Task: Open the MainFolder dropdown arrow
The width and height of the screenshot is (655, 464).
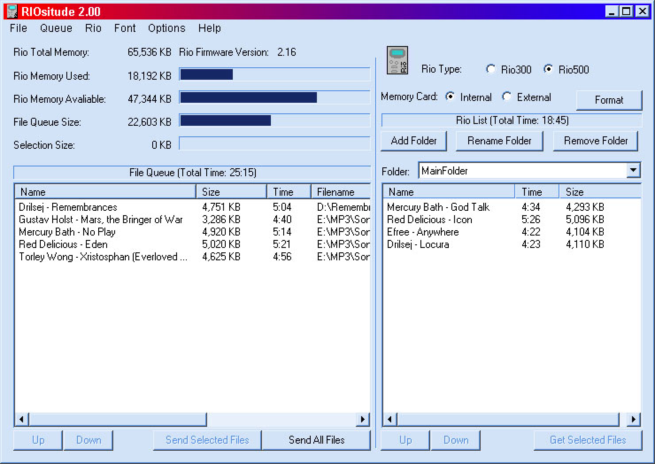Action: (x=633, y=170)
